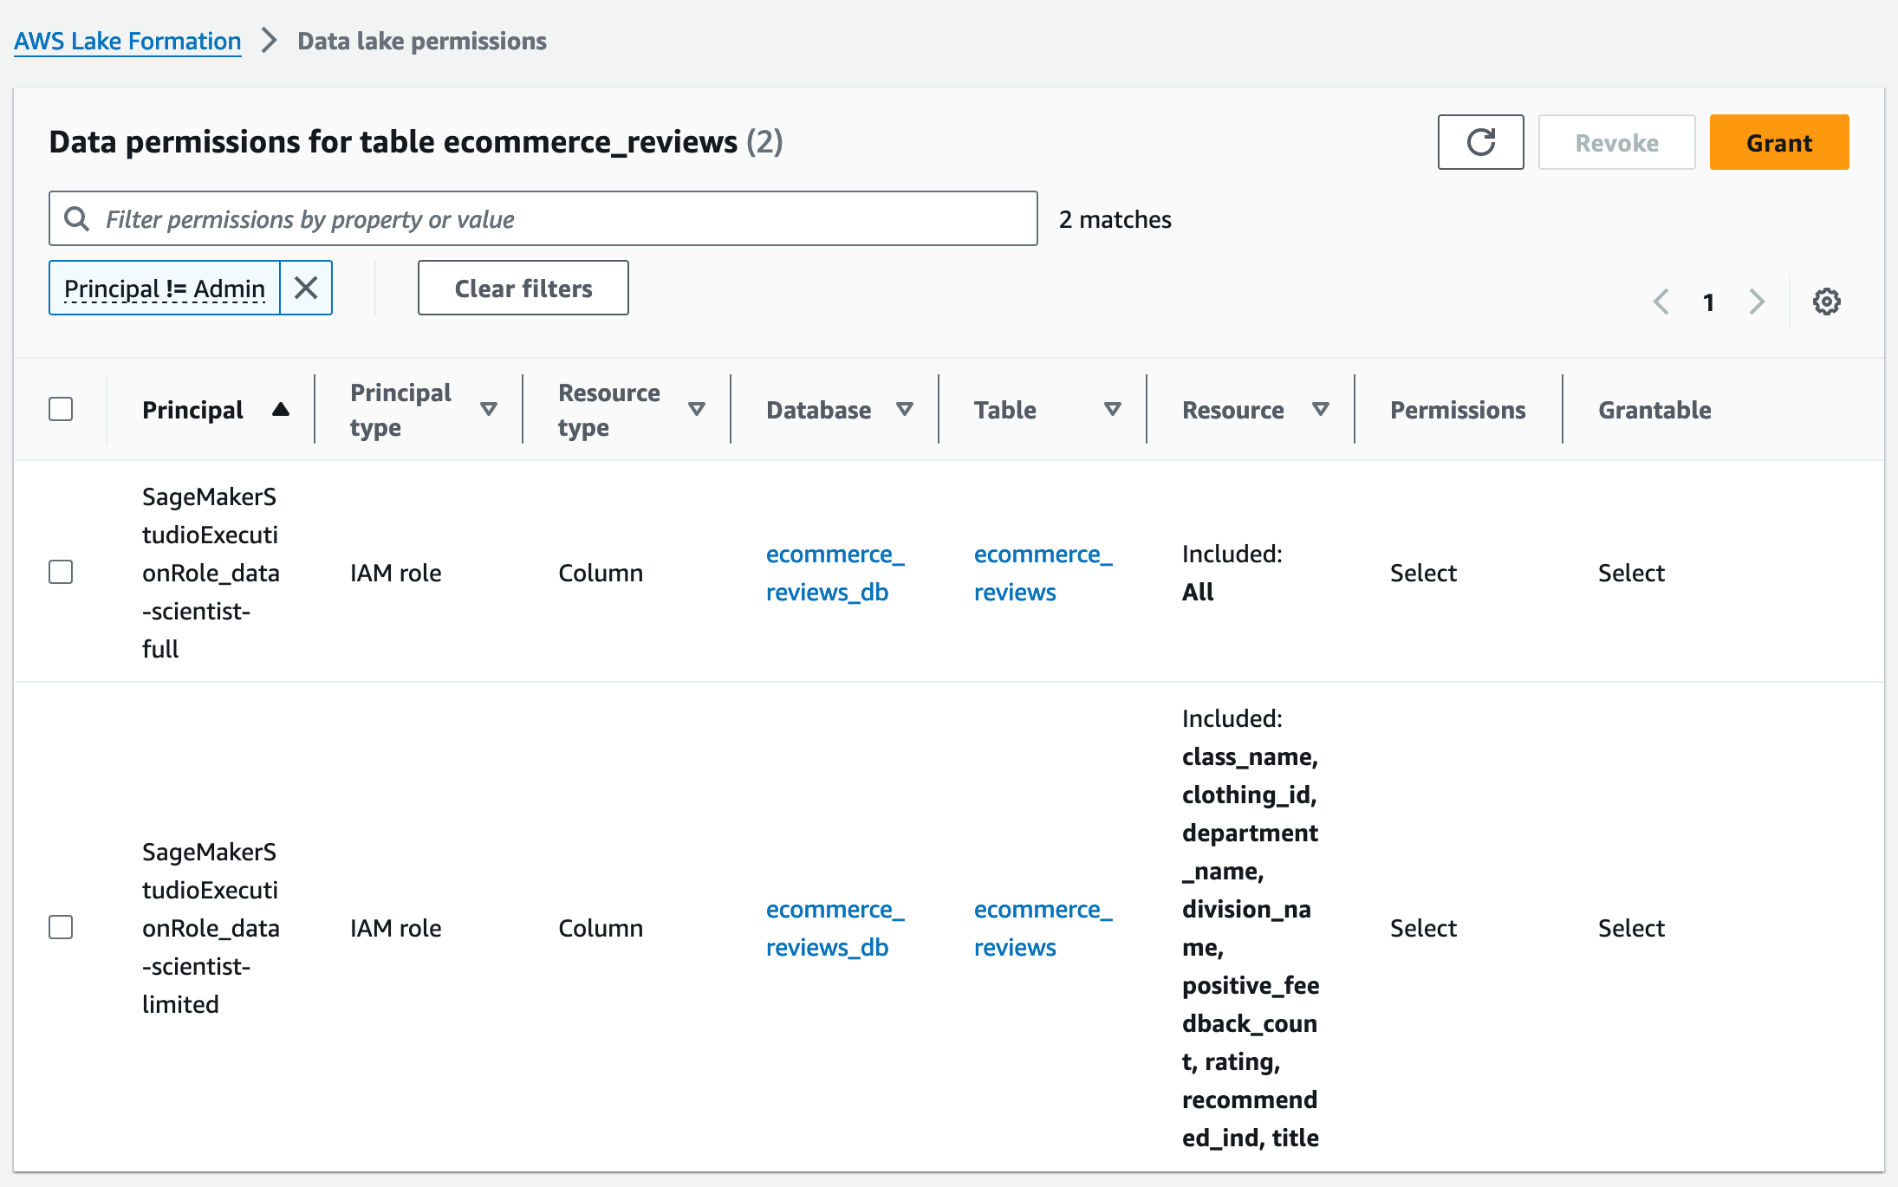Screen dimensions: 1898x1187
Task: Click the refresh permissions icon button
Action: pyautogui.click(x=1480, y=142)
